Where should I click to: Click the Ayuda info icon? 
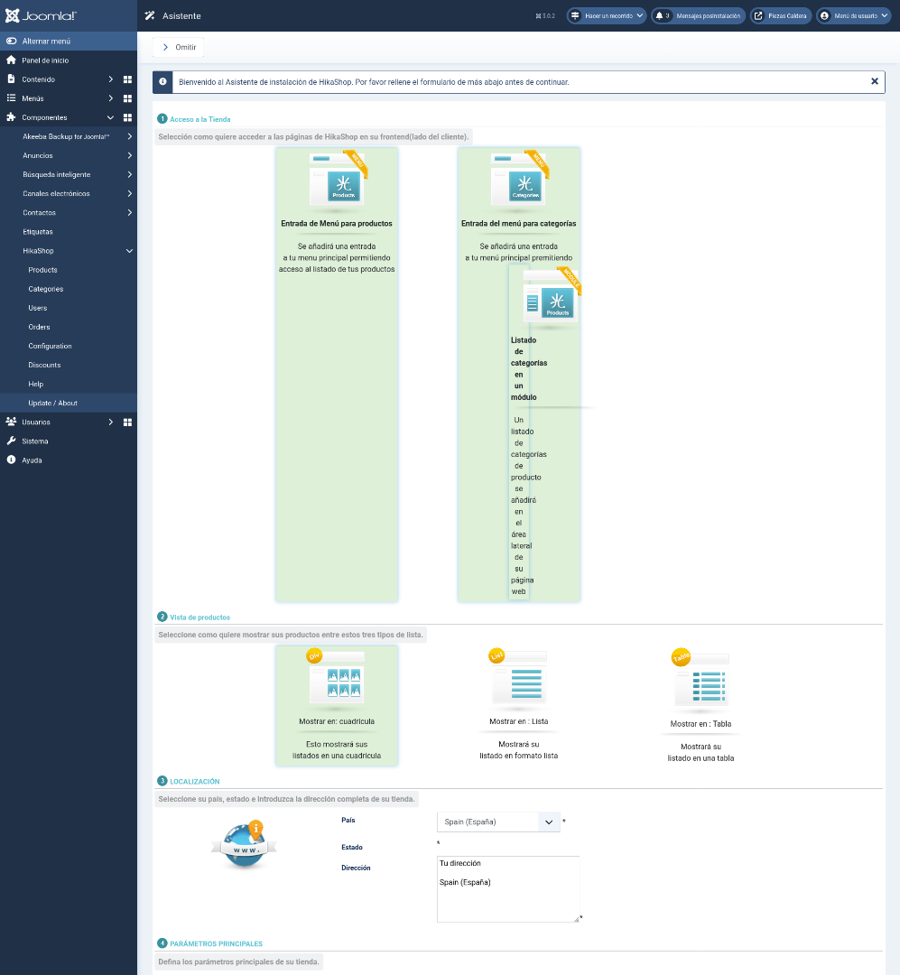click(11, 460)
